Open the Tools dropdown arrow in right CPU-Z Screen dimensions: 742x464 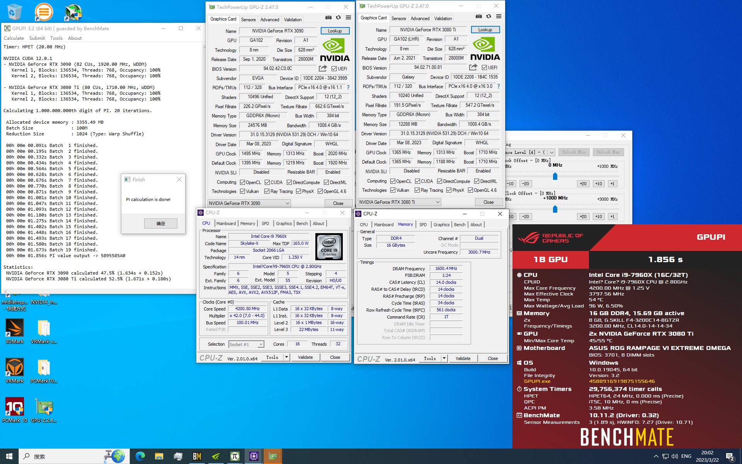[x=444, y=358]
